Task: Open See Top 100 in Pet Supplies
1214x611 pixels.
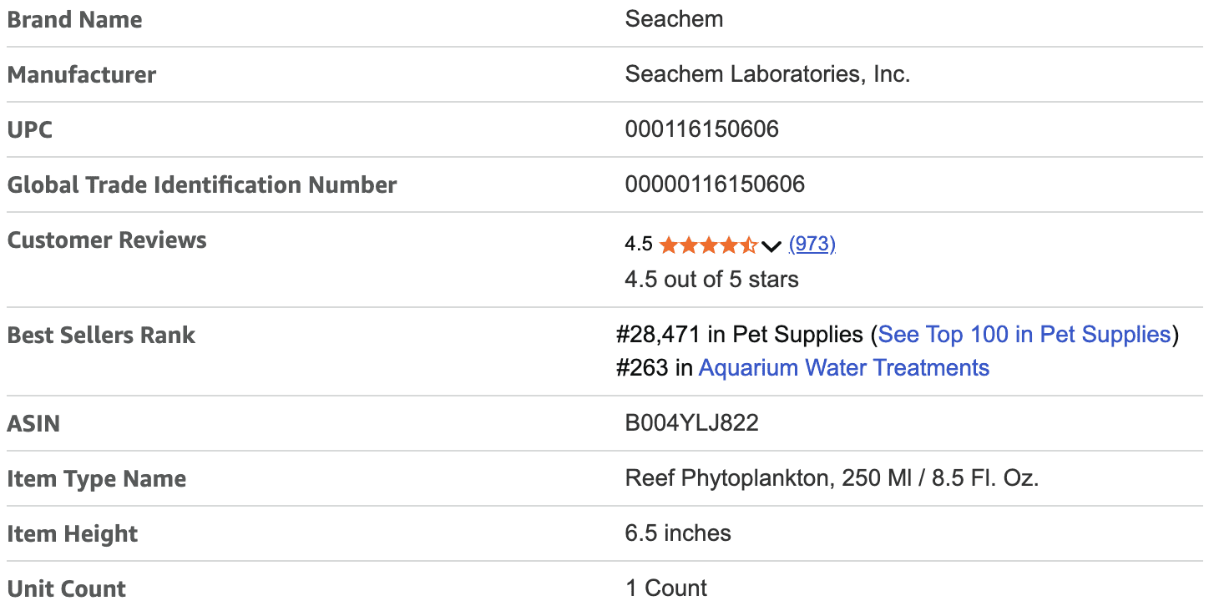Action: tap(1024, 335)
